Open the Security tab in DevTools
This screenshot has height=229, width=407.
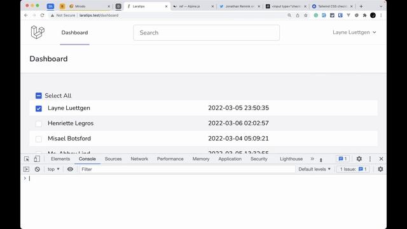point(259,159)
